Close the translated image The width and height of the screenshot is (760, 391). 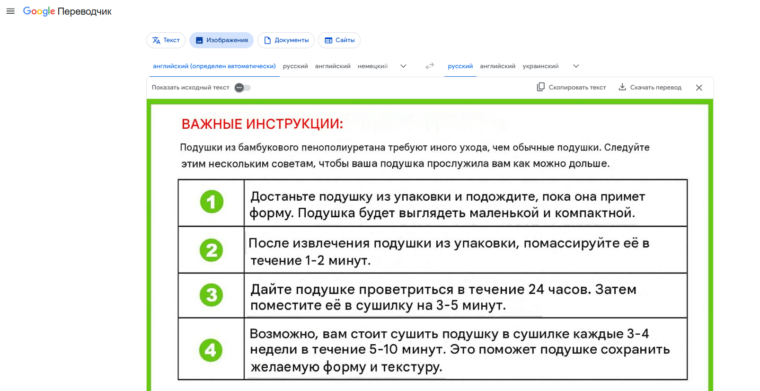click(699, 88)
